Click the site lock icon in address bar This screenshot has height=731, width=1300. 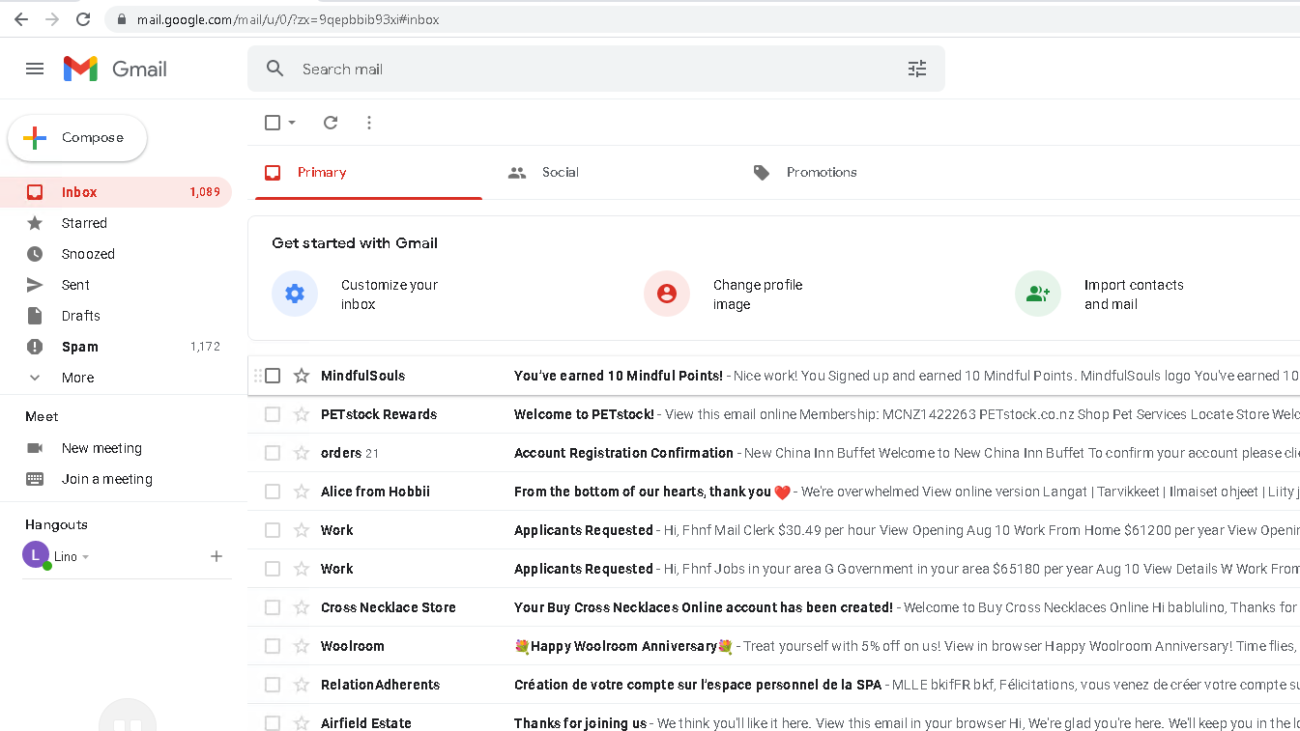(x=121, y=19)
